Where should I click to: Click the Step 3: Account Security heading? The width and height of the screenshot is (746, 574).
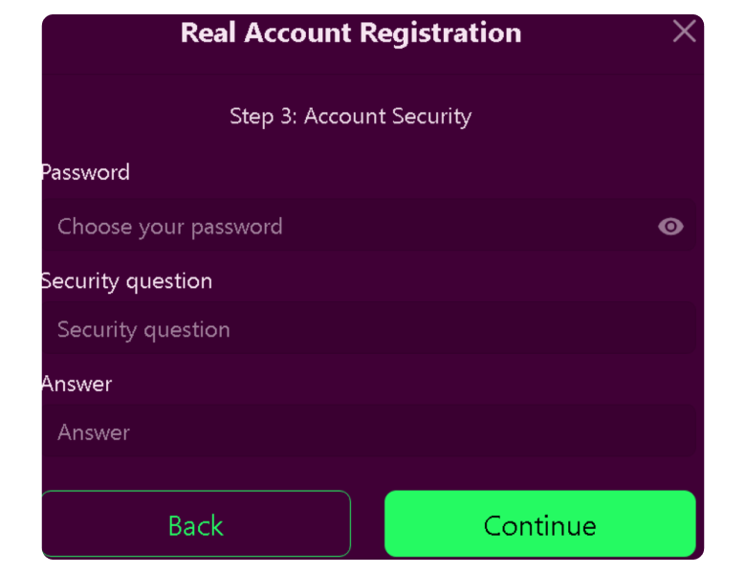point(350,117)
